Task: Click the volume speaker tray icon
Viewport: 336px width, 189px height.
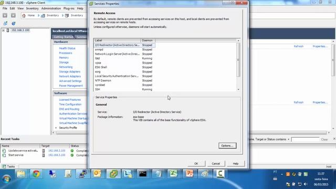Action: [306, 184]
